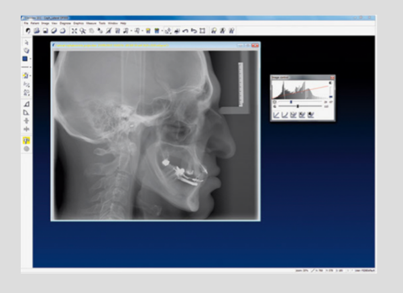Click the undo curved-arrow toolbar icon
The width and height of the screenshot is (403, 293).
click(x=185, y=31)
